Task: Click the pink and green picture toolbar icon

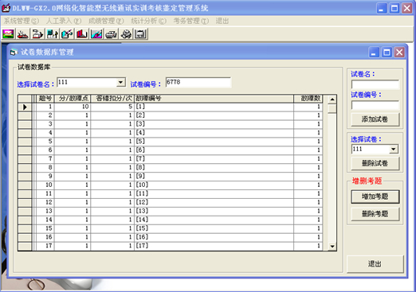Action: pos(8,34)
